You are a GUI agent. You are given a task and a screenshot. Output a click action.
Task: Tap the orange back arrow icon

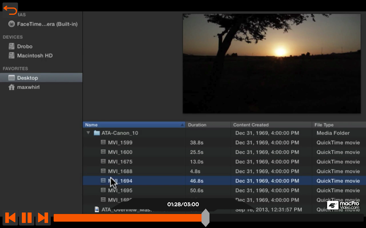click(10, 10)
